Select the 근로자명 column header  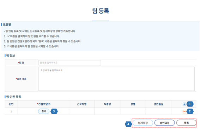81,104
